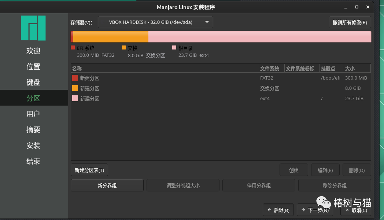Click the EFI 系统 legend label
The height and width of the screenshot is (220, 384).
click(x=85, y=48)
